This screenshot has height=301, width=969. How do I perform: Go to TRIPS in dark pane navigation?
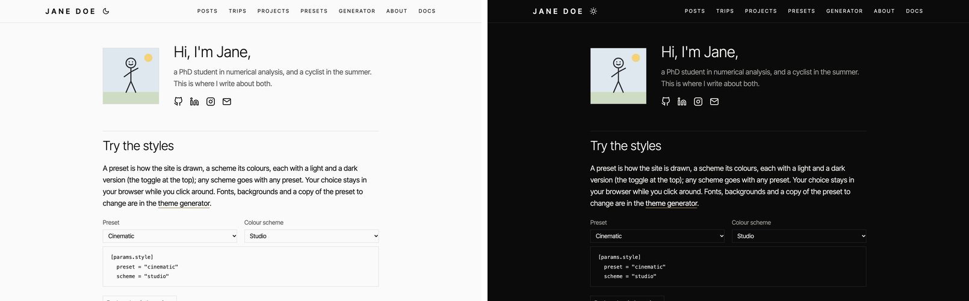tap(725, 11)
